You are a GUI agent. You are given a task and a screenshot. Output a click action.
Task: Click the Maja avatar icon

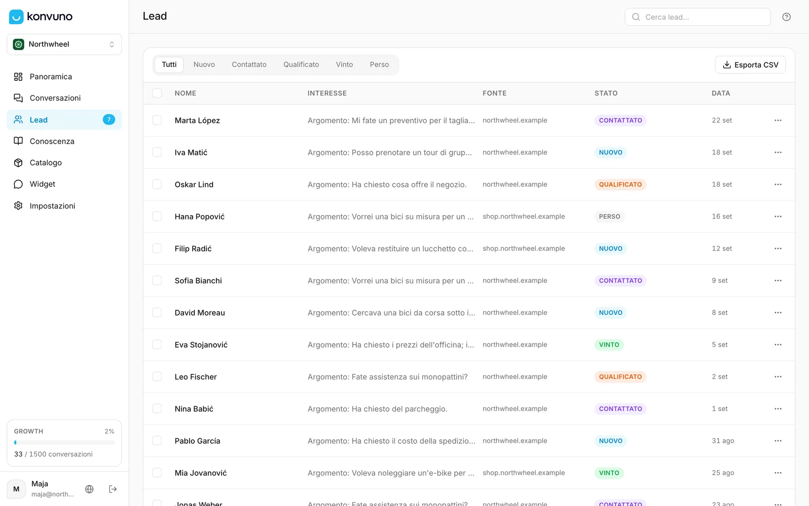click(x=16, y=489)
